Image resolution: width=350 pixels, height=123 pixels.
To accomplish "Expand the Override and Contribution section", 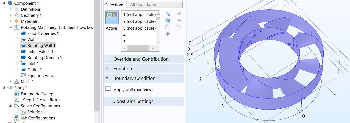I will (x=141, y=59).
